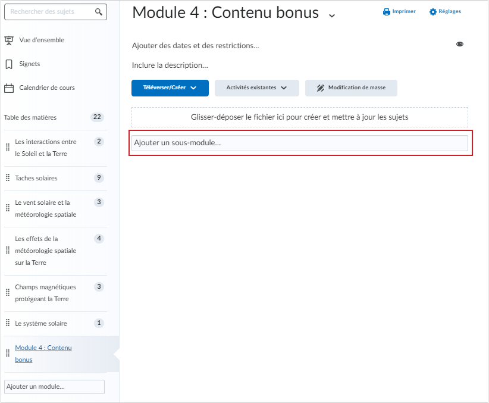Select Table des matières in sidebar

[30, 117]
